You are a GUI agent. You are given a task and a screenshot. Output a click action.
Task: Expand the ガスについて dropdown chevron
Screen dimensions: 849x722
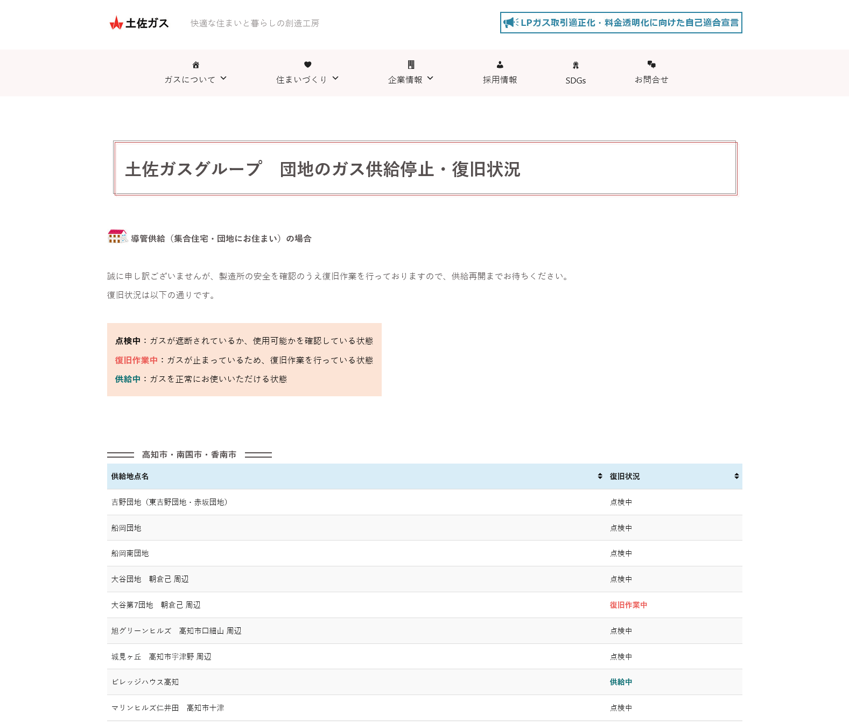point(223,79)
